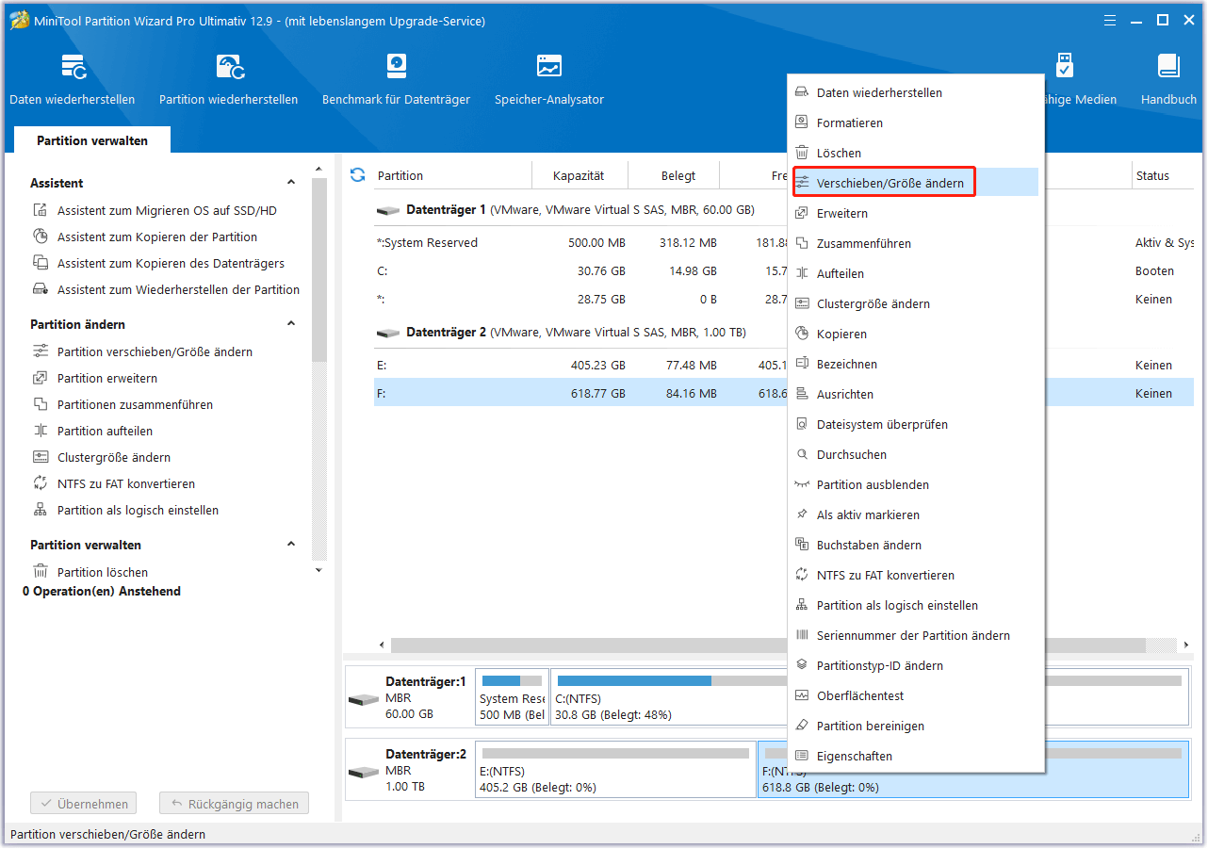The width and height of the screenshot is (1208, 849).
Task: Select Als aktiv markieren from context menu
Action: click(x=915, y=515)
